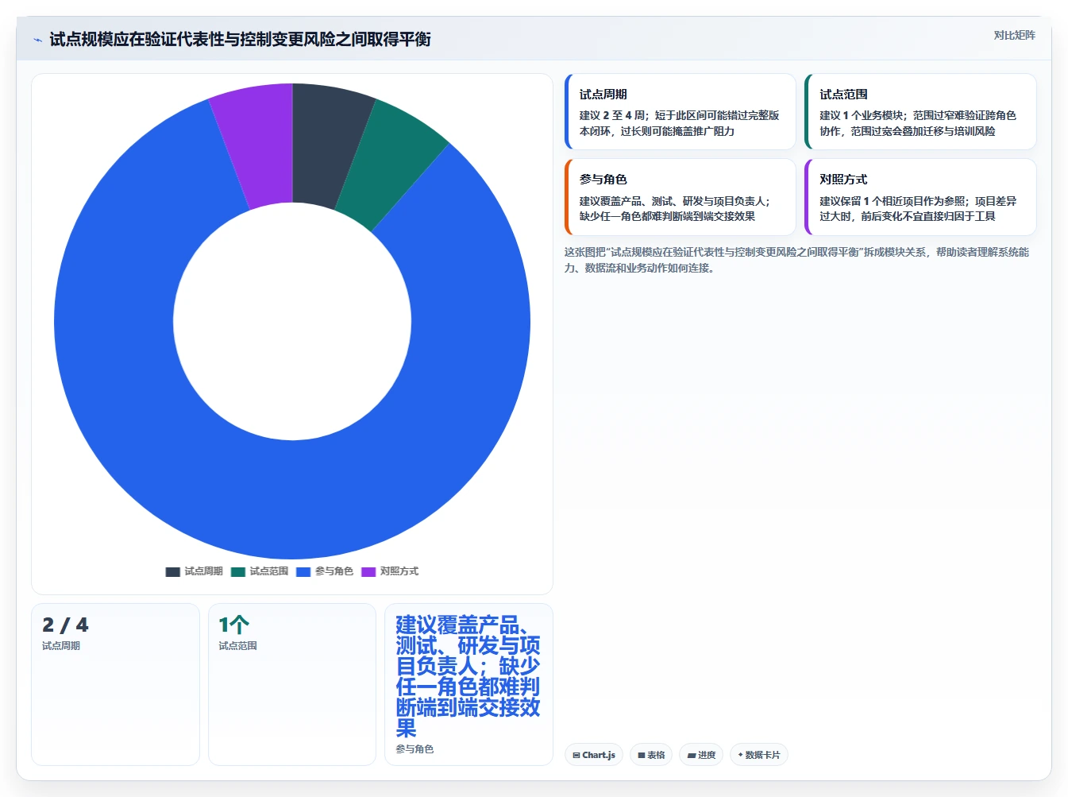
Task: Click the header icon beside the title
Action: 37,40
